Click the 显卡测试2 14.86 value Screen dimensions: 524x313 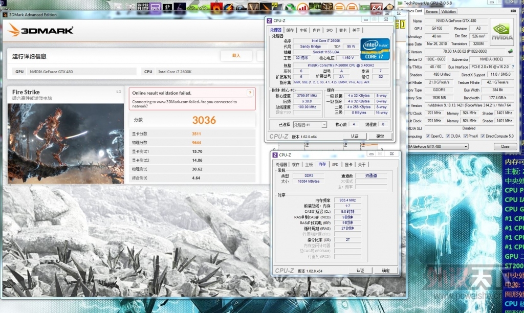(197, 161)
